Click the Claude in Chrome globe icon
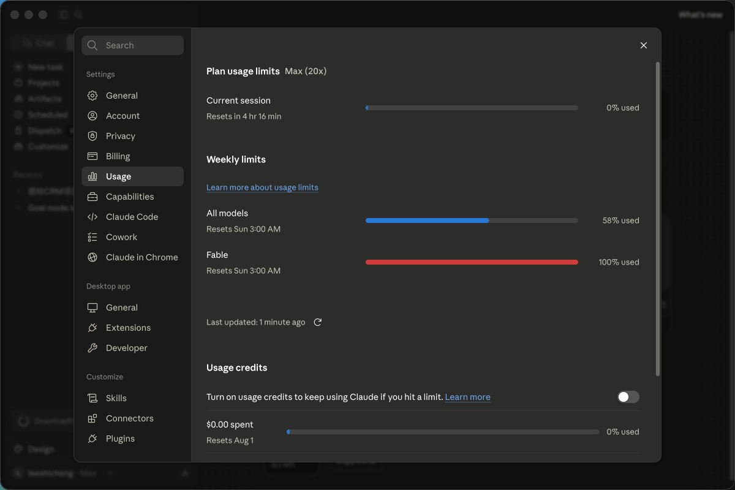This screenshot has height=490, width=735. click(92, 257)
